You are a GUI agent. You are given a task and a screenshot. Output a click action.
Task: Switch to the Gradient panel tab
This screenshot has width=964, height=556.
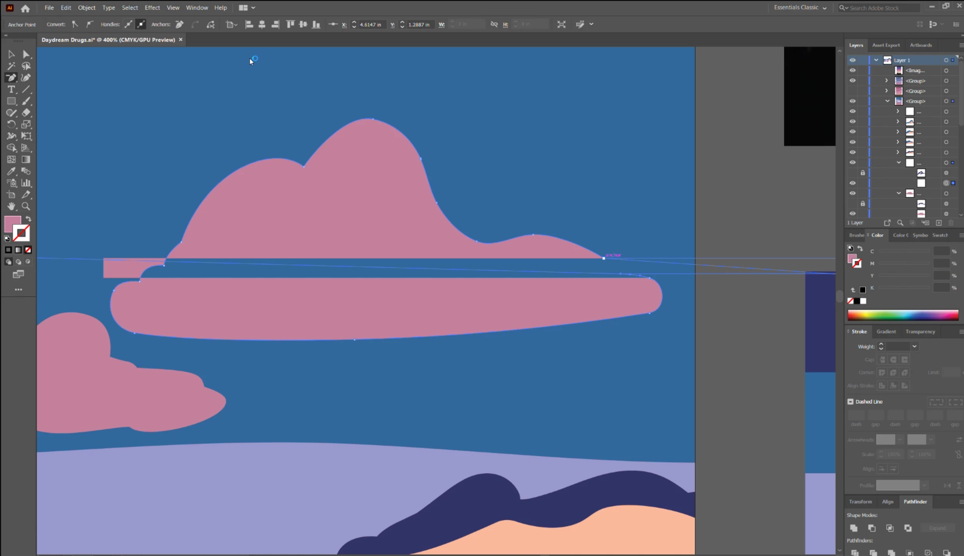pos(886,332)
